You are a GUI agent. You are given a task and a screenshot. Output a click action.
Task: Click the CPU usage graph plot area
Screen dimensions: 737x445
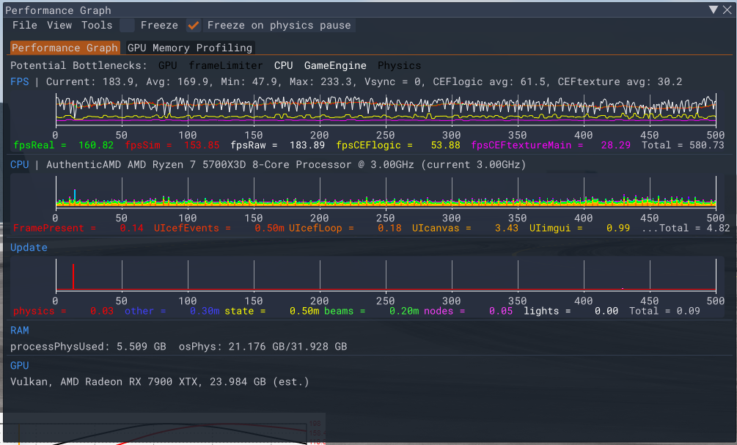(x=386, y=193)
